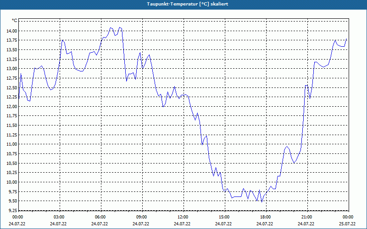This screenshot has width=367, height=229.
Task: Click the 13,50 y-axis label
Action: click(12, 50)
